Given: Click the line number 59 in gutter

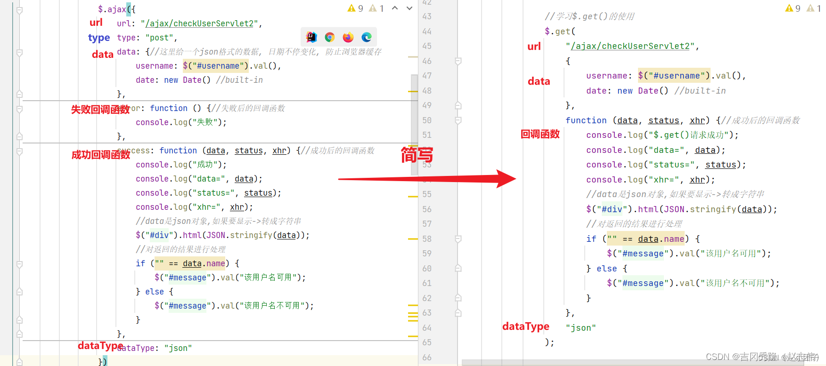Looking at the screenshot, I should click(x=427, y=254).
